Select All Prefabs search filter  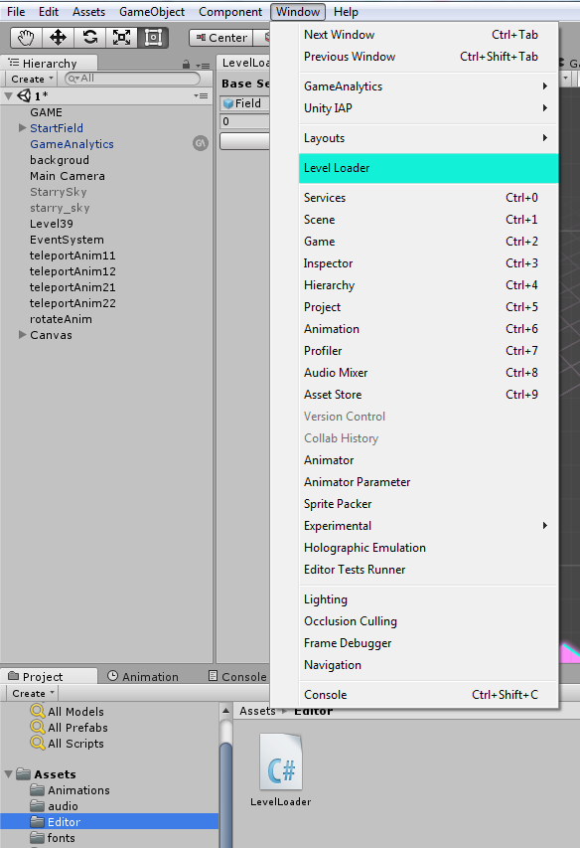[x=70, y=728]
